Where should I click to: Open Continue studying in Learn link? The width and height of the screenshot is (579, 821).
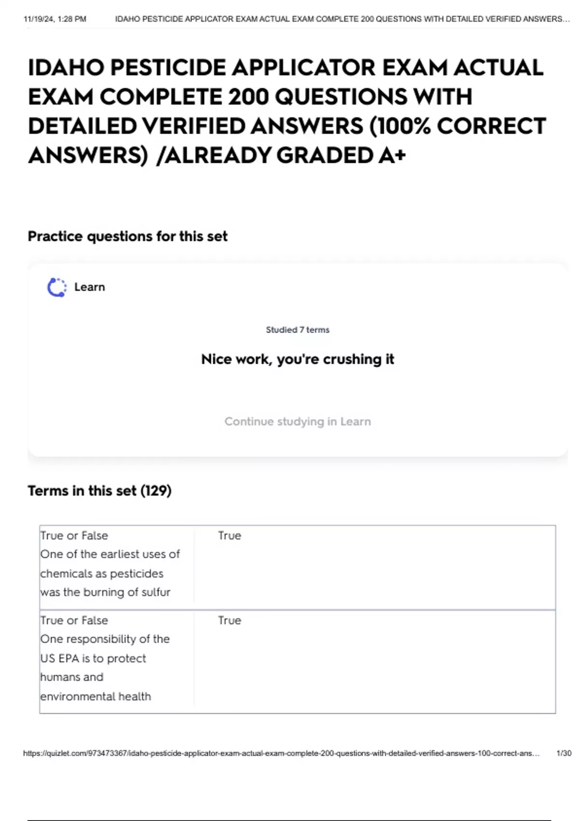(297, 422)
